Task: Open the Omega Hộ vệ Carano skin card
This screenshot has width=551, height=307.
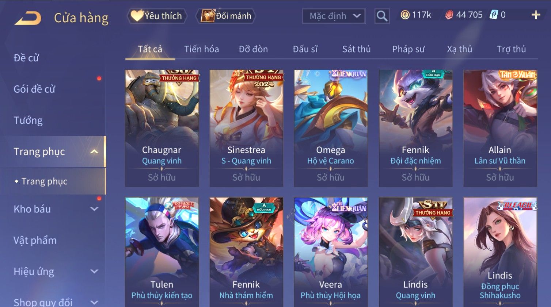Action: [331, 128]
